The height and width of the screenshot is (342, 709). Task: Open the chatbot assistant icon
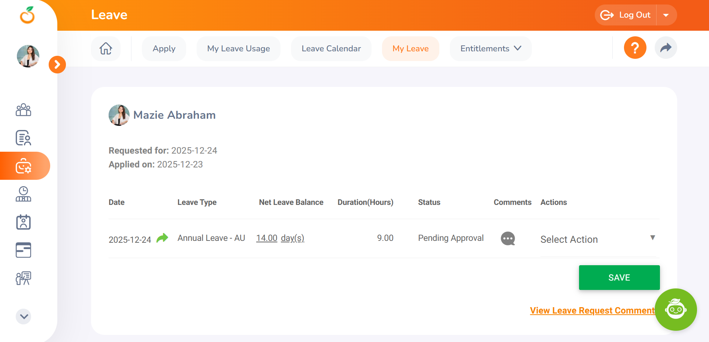676,309
